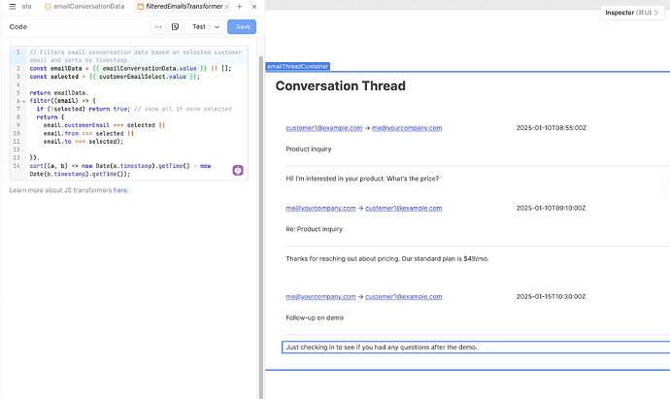This screenshot has height=399, width=670.
Task: Select the 'Just checking in' message text
Action: click(381, 347)
